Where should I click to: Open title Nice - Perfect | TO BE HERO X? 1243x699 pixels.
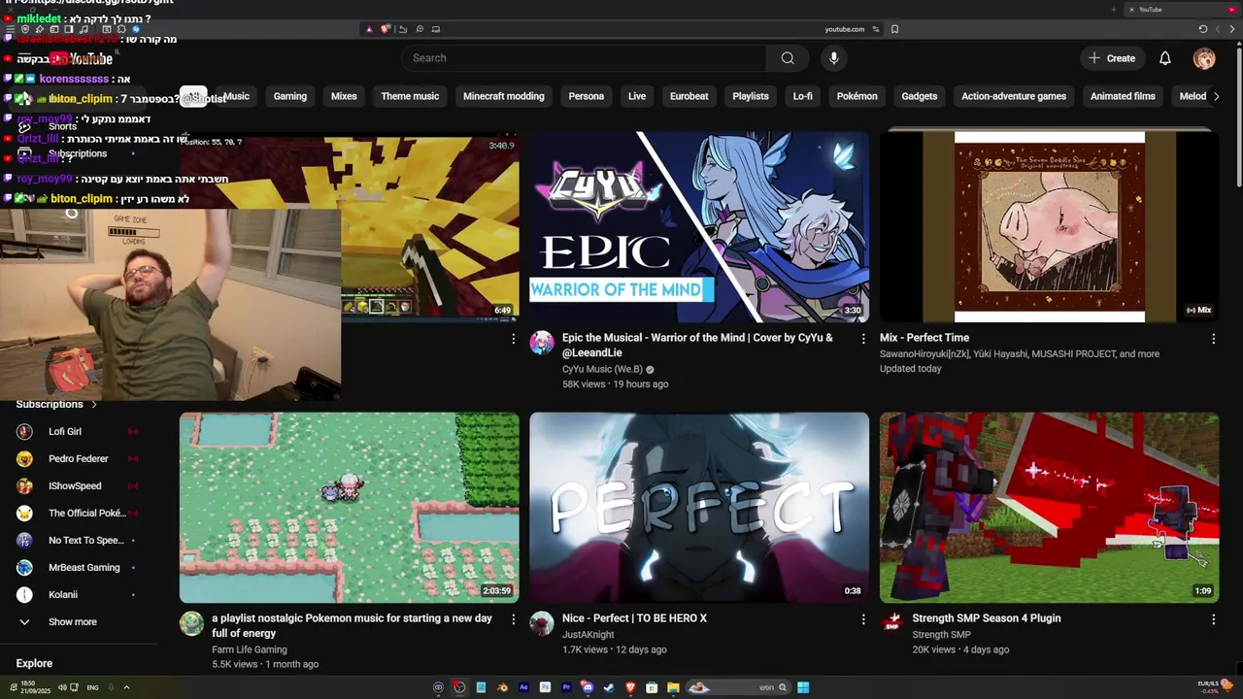click(x=633, y=618)
